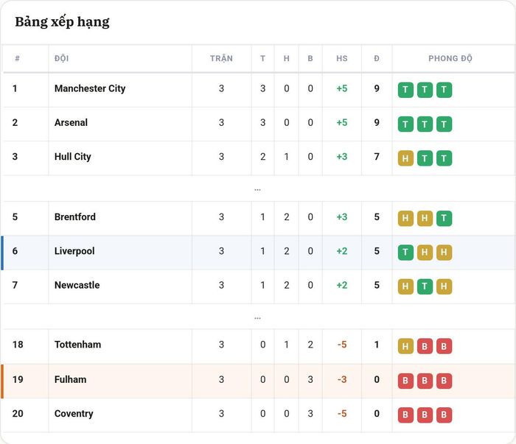Click the PHONG ĐỘ column header
Viewport: 516px width, 444px height.
pyautogui.click(x=450, y=58)
